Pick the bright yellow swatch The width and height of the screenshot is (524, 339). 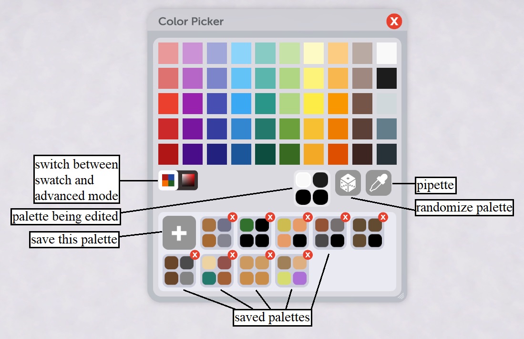pyautogui.click(x=314, y=103)
